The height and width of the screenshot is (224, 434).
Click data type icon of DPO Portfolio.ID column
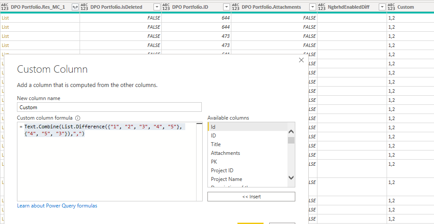point(166,7)
